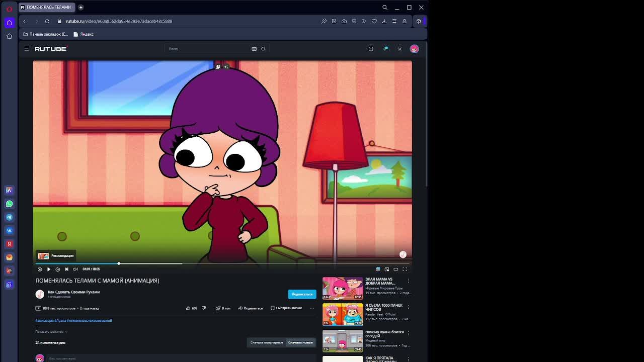Viewport: 644px width, 362px height.
Task: Mute the video sound
Action: [75, 269]
